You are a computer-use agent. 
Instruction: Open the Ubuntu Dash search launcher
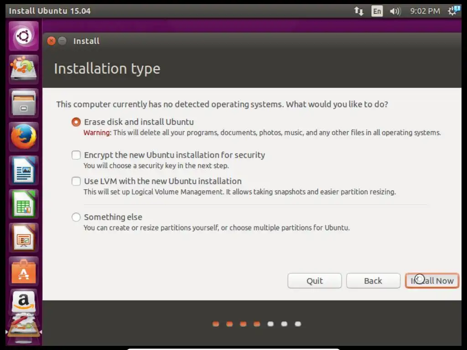pos(24,36)
